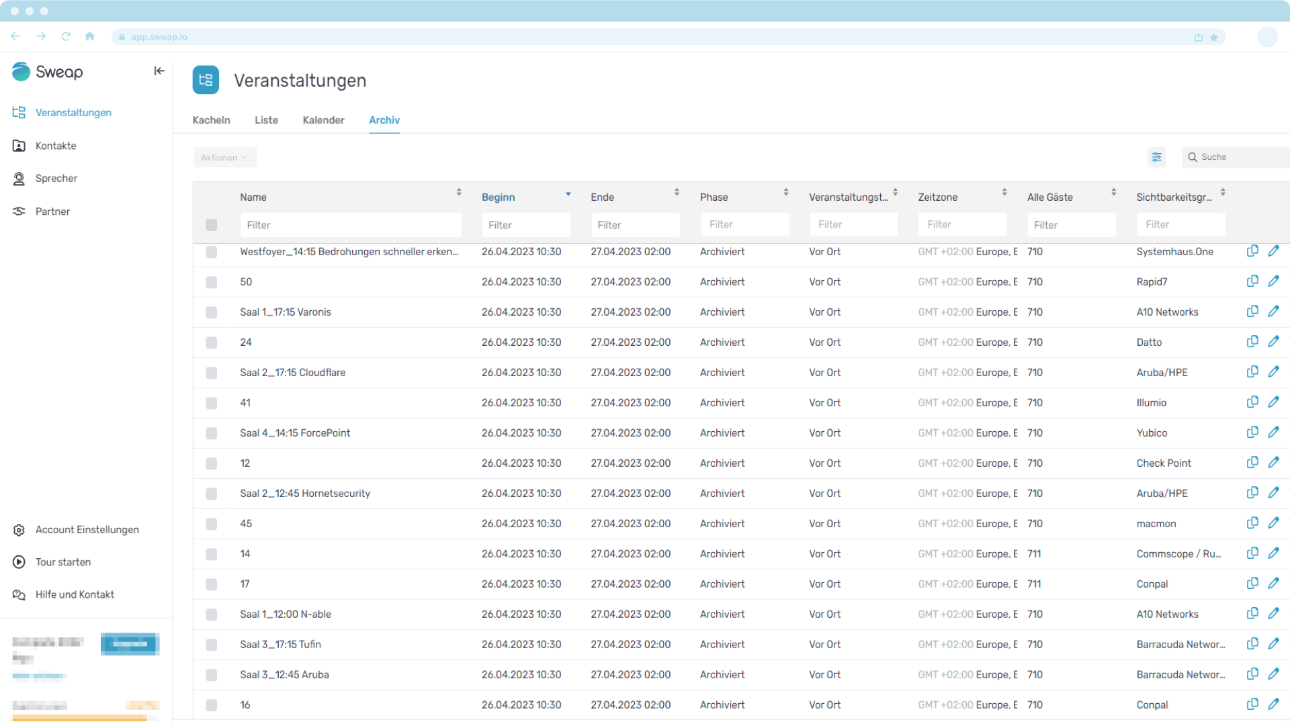Tick the select-all checkbox in the table header
Viewport: 1290px width, 726px height.
pos(212,225)
